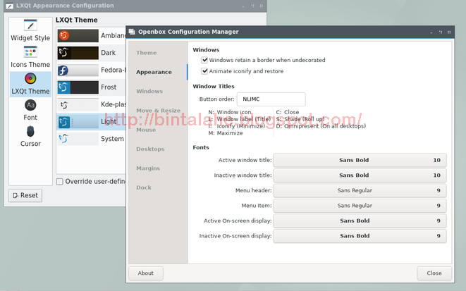Click the About button

tap(146, 273)
